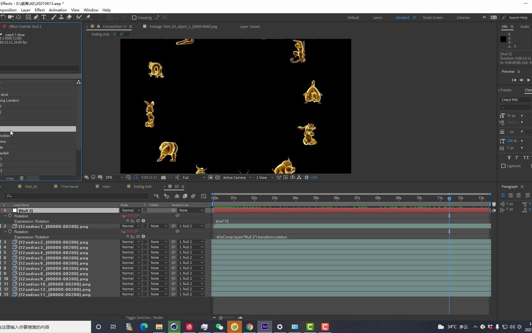Click the black color swatch in Info panel
Screen dimensions: 532x333
click(x=503, y=39)
